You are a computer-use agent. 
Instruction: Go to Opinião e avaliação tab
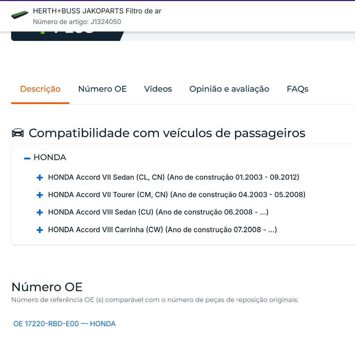pyautogui.click(x=229, y=89)
